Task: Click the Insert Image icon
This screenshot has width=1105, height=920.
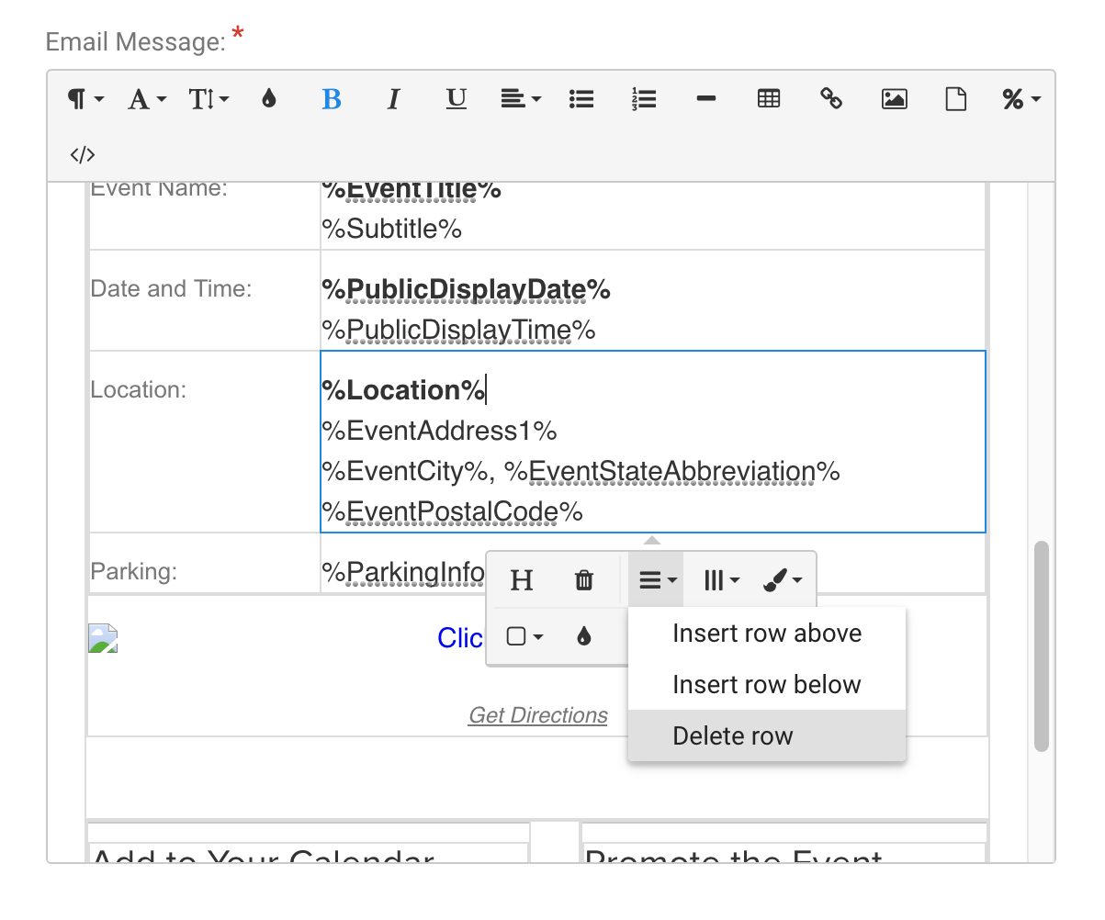Action: [894, 99]
